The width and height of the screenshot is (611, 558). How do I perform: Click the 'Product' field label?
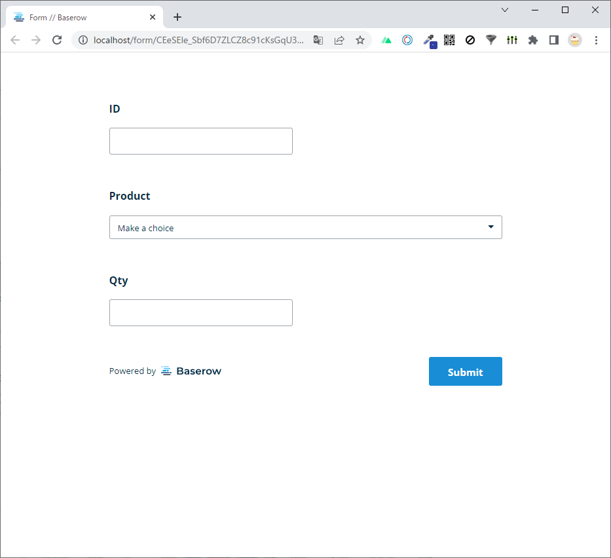[130, 196]
